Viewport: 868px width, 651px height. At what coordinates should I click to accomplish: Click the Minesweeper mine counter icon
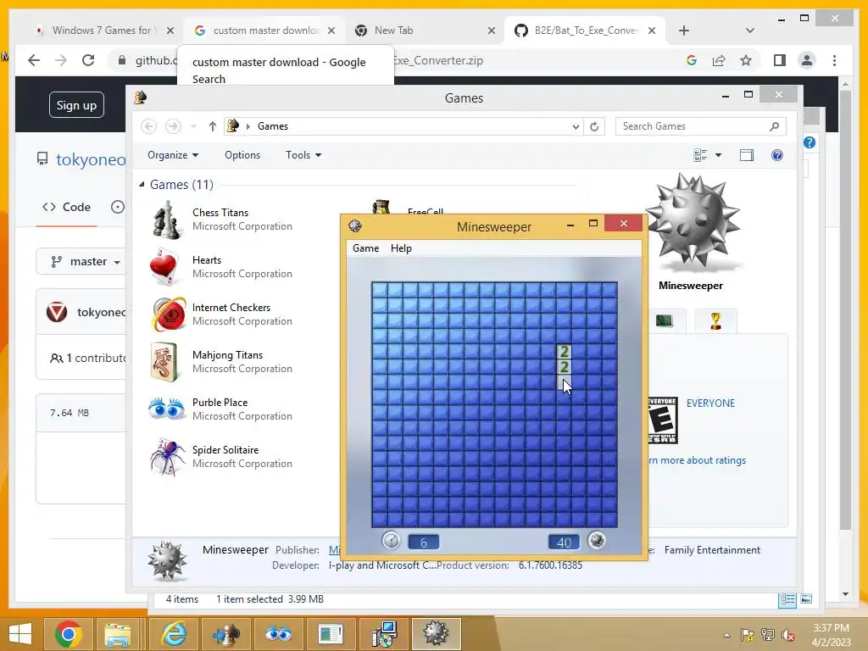click(x=597, y=540)
